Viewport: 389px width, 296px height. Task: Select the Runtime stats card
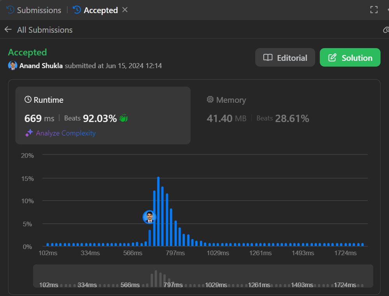(103, 115)
